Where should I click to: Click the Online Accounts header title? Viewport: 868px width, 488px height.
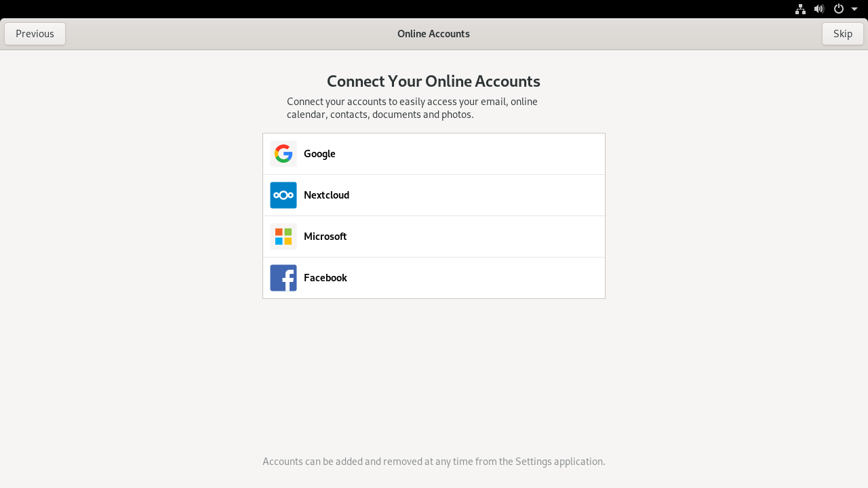(x=433, y=34)
